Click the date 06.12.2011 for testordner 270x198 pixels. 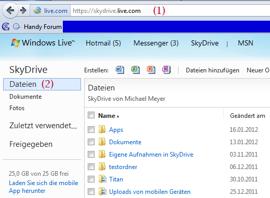[x=244, y=167]
